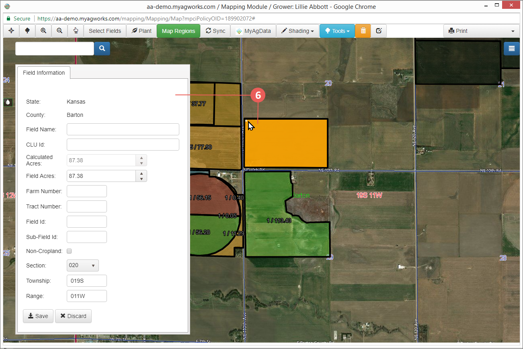Click the zoom out magnifier
Image resolution: width=523 pixels, height=349 pixels.
59,31
